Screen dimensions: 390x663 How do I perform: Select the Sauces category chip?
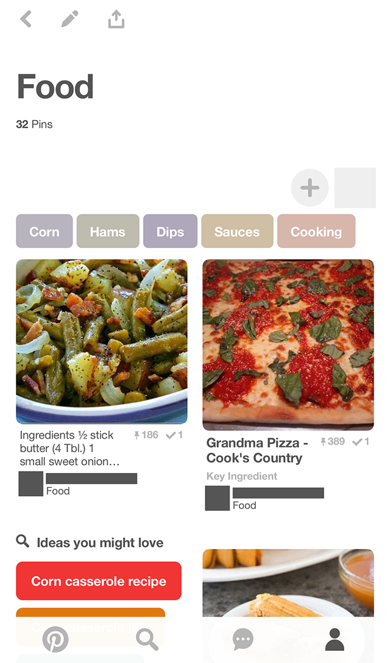pyautogui.click(x=237, y=231)
